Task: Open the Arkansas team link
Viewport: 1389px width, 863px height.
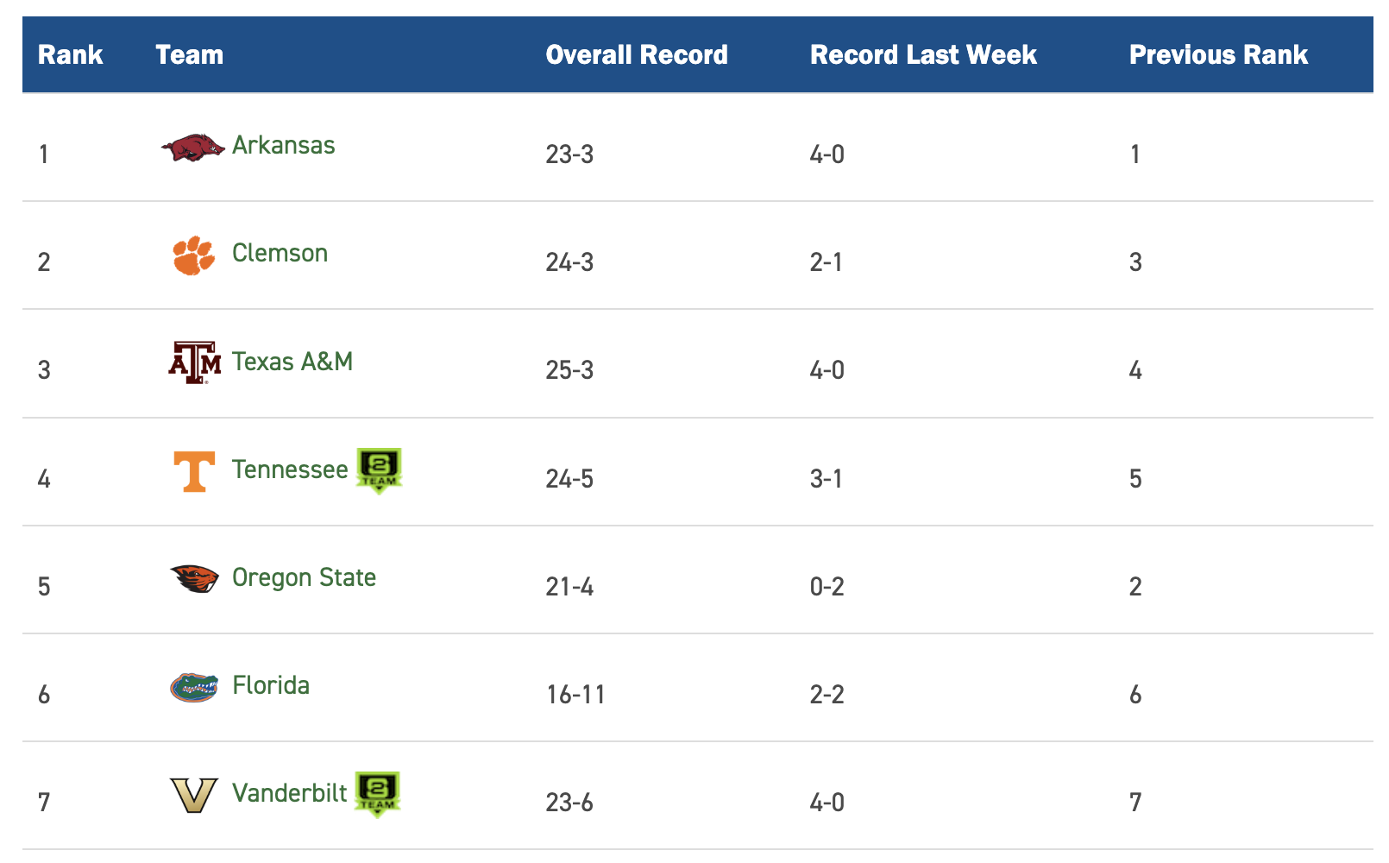Action: pos(284,145)
